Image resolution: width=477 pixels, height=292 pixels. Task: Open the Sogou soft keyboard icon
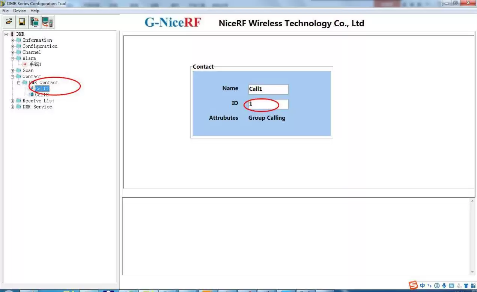tap(451, 286)
